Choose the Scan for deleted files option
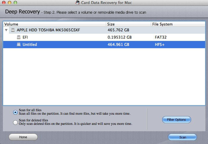The height and width of the screenshot is (144, 208). pyautogui.click(x=15, y=122)
